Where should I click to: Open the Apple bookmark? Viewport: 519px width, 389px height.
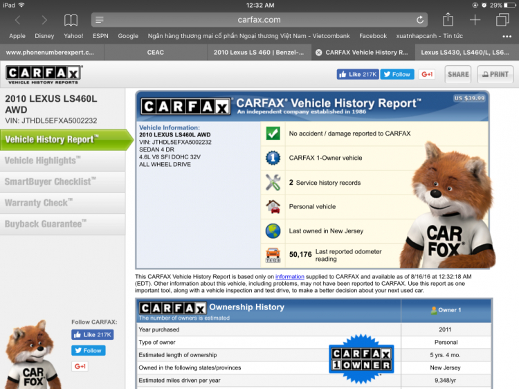coord(17,36)
